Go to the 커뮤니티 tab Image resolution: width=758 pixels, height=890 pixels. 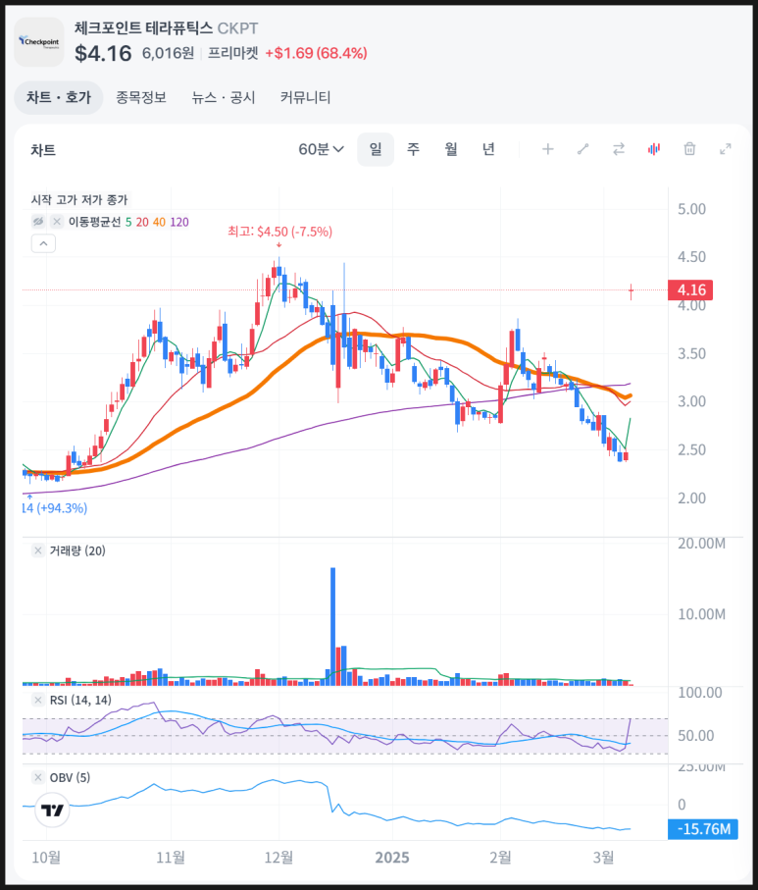[x=305, y=97]
